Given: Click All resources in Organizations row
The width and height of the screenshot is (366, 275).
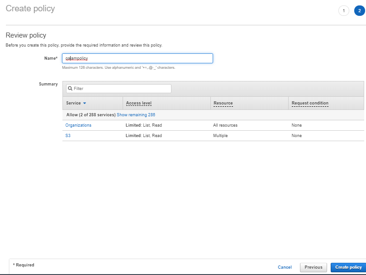Looking at the screenshot, I should point(225,125).
